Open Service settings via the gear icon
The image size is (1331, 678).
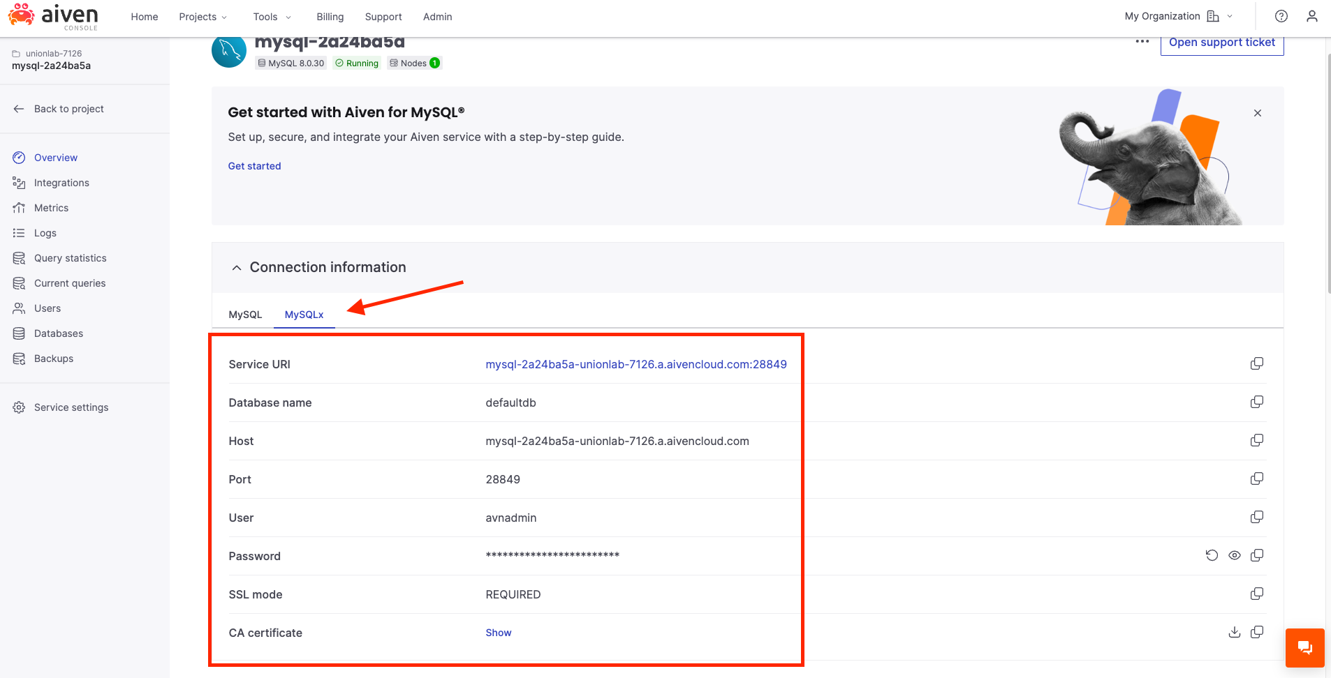click(71, 407)
